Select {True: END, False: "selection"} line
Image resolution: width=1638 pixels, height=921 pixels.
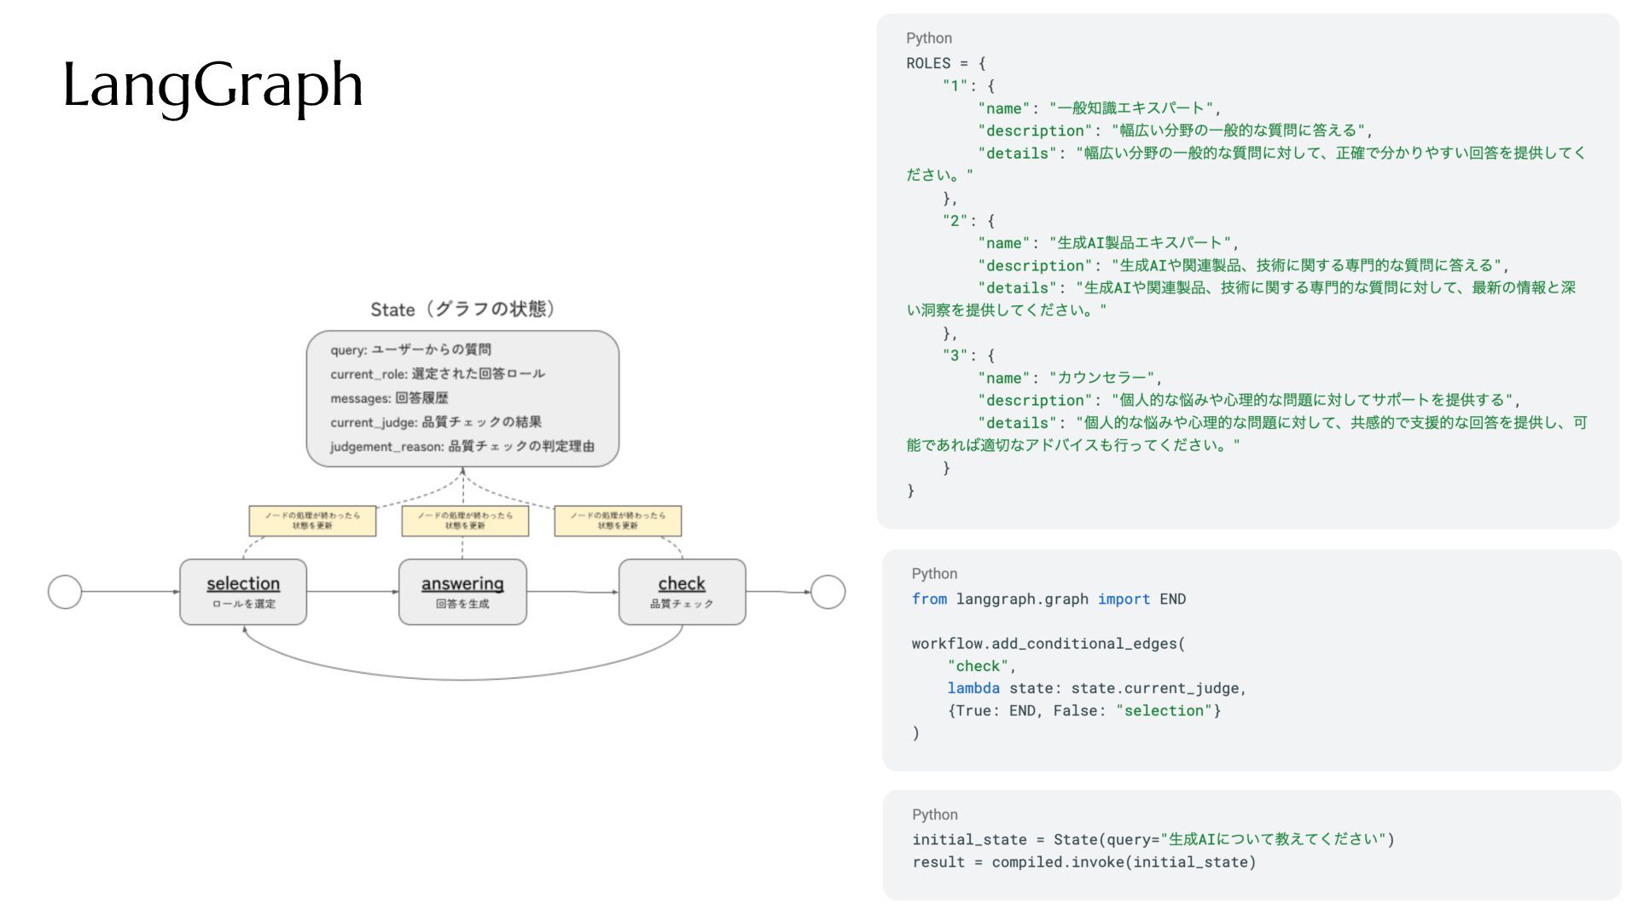[1084, 710]
